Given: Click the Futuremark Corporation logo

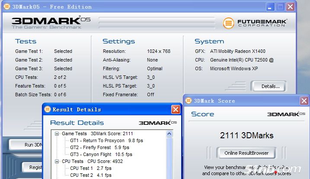Looking at the screenshot, I should [x=255, y=23].
